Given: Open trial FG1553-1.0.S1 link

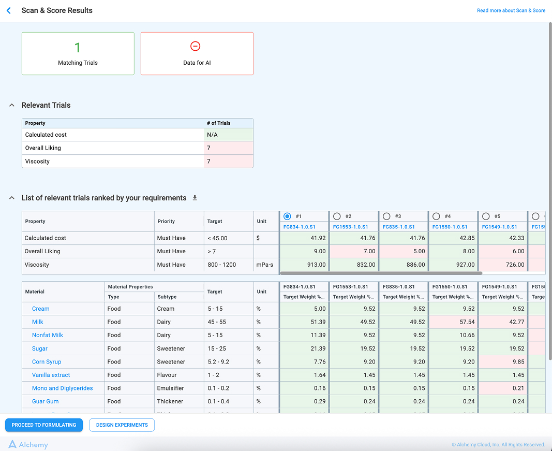Looking at the screenshot, I should point(350,227).
